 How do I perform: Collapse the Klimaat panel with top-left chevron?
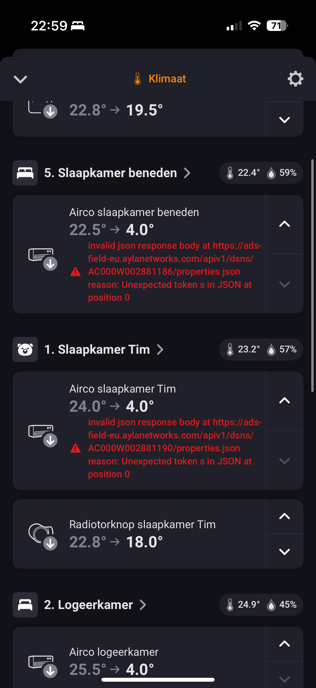pyautogui.click(x=20, y=79)
